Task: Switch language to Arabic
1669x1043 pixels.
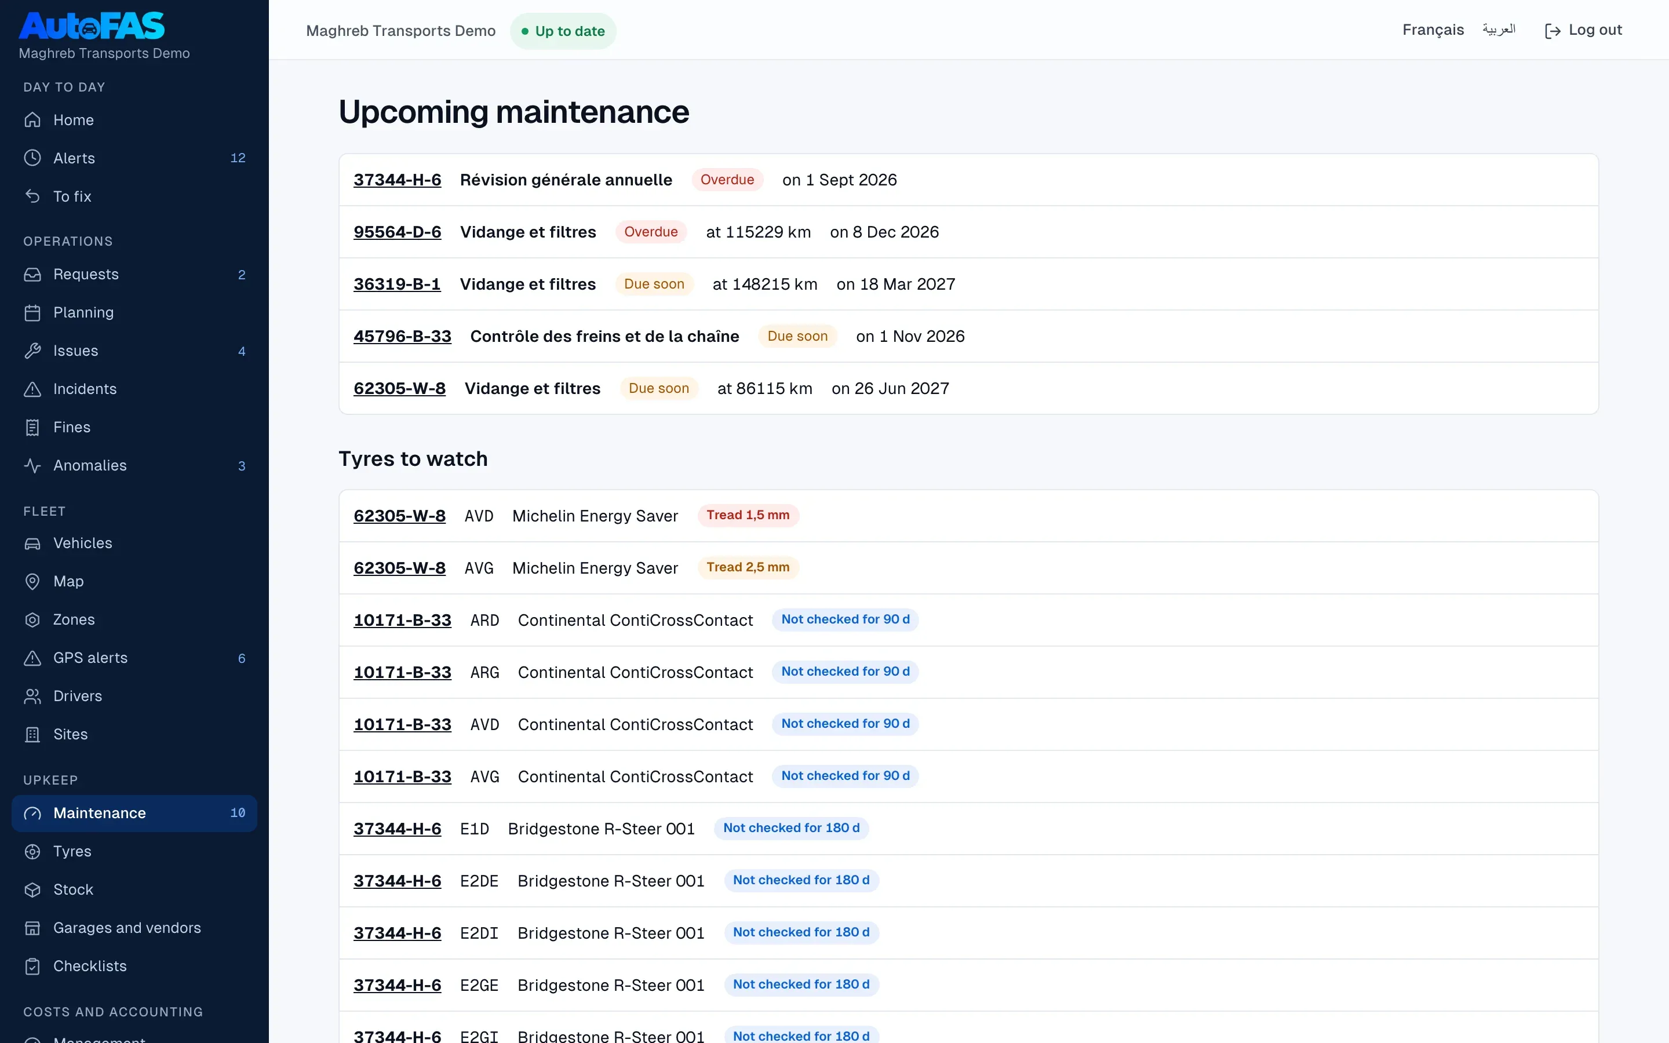Action: coord(1499,30)
